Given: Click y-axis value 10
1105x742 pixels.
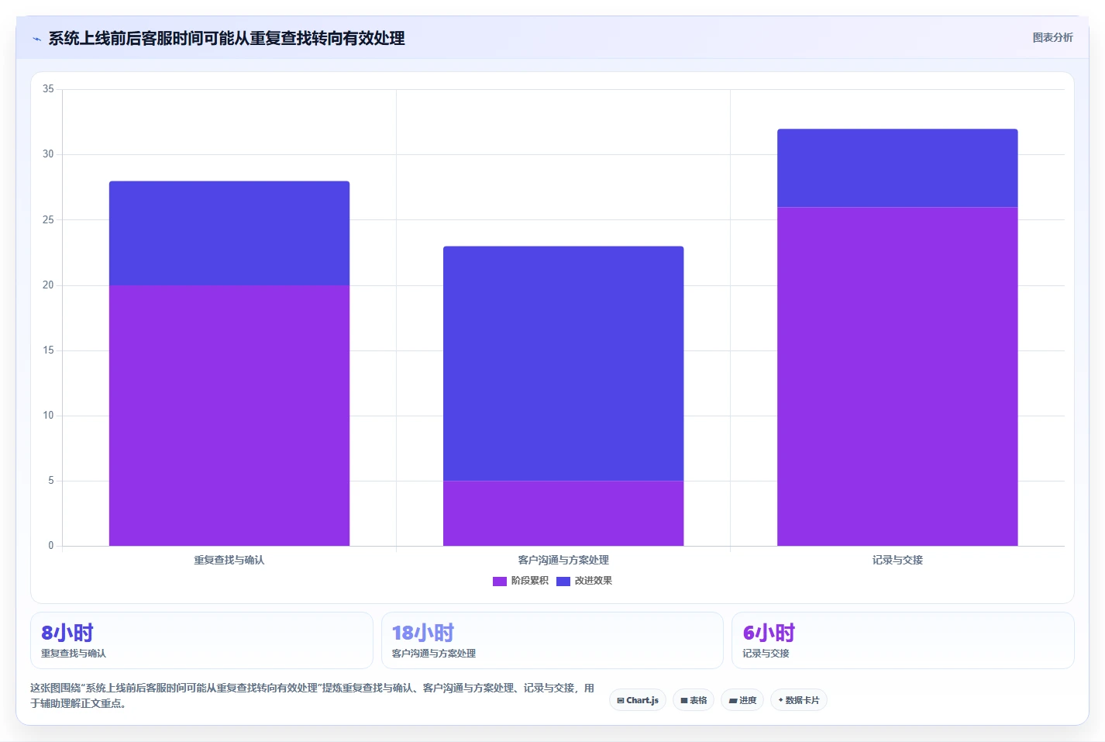Looking at the screenshot, I should pos(48,416).
